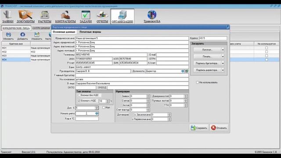The width and height of the screenshot is (281, 158).
Task: Click the Актов numbering spinner
Action: click(148, 105)
